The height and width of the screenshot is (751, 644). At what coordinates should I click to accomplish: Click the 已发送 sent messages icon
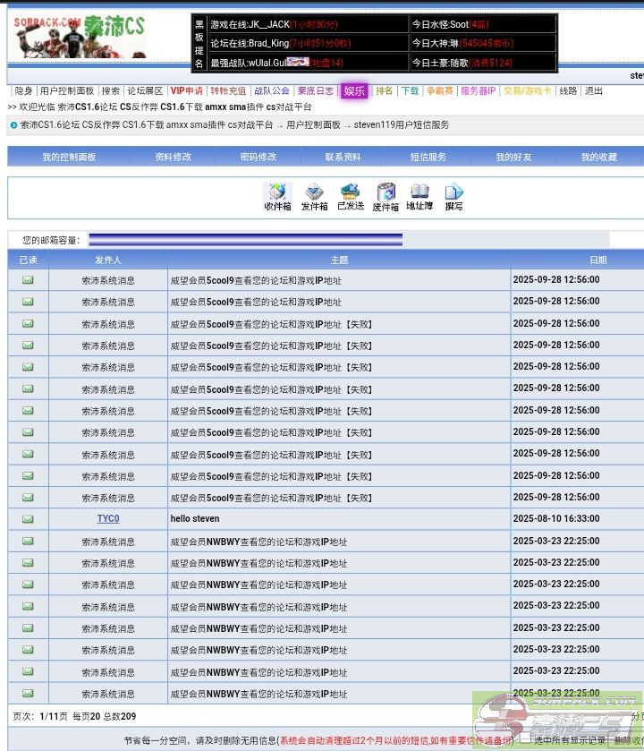[350, 196]
